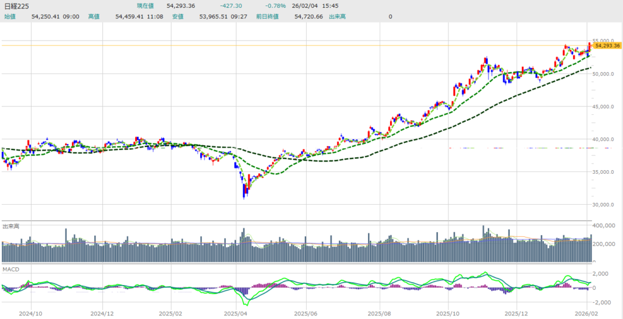
Task: Click the 前日終値 value 54,720.66
Action: pos(308,16)
